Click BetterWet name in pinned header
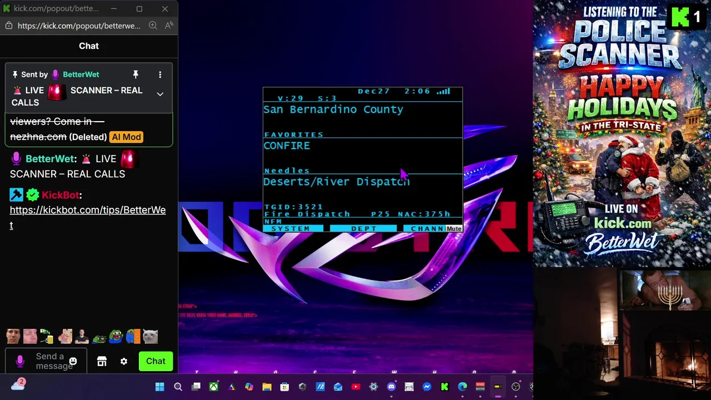 tap(81, 74)
